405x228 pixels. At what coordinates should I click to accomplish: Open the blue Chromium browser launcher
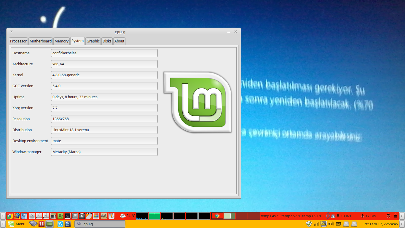pyautogui.click(x=24, y=216)
